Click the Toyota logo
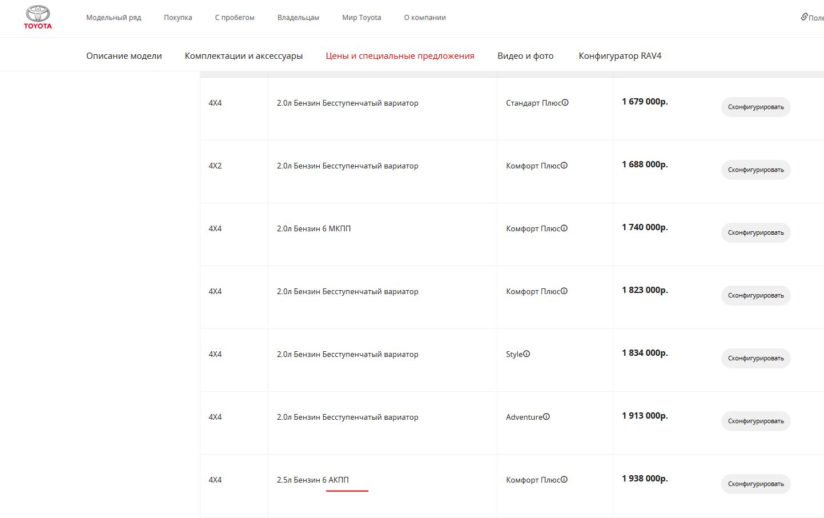The image size is (824, 518). click(38, 17)
